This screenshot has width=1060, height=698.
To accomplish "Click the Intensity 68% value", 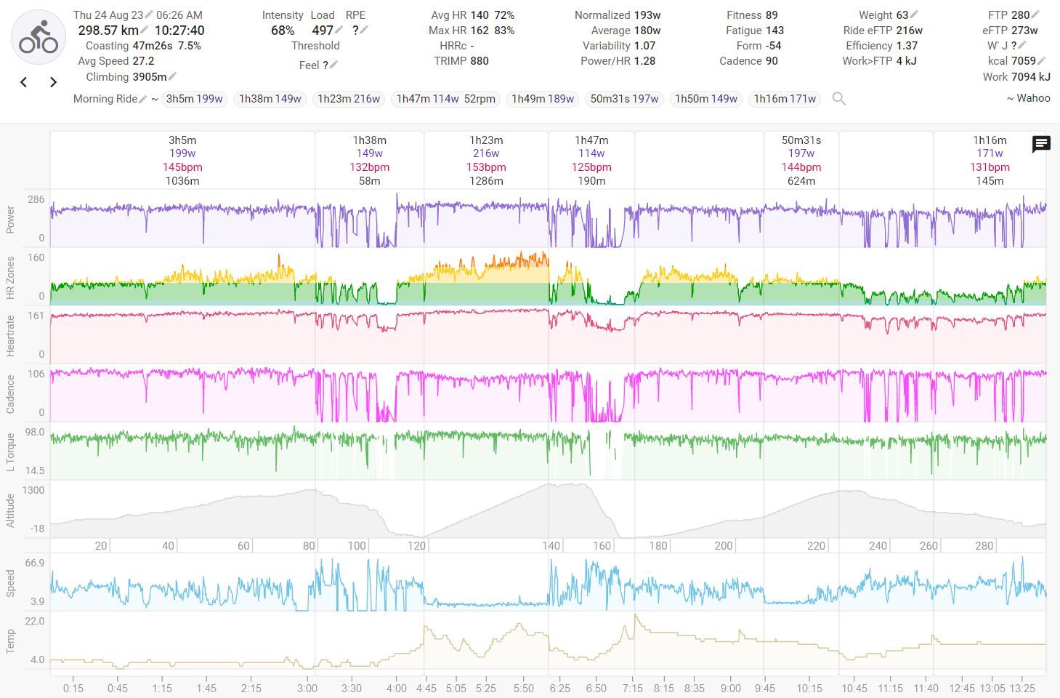I will tap(283, 30).
